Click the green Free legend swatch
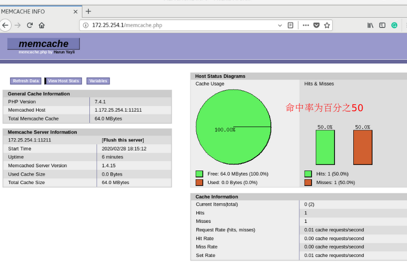The image size is (407, 262). [x=199, y=174]
